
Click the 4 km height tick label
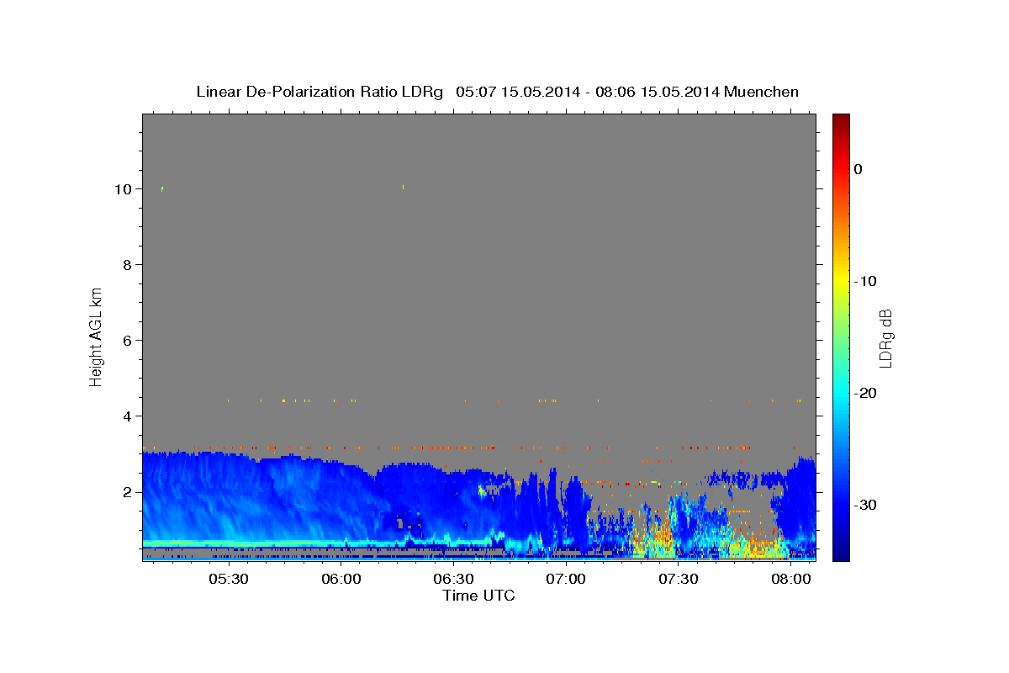(x=126, y=416)
